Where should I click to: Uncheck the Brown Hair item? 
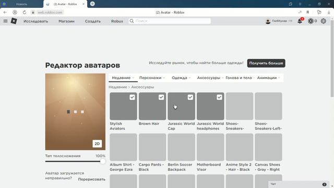[161, 97]
